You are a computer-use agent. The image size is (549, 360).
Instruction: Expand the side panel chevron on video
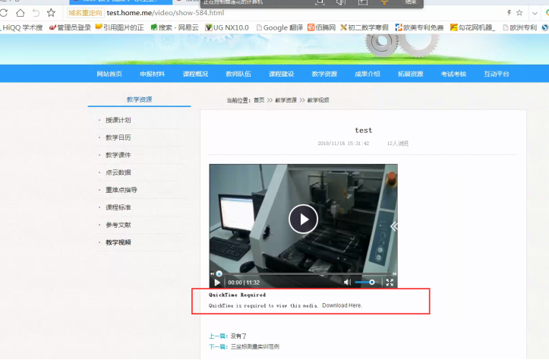[x=393, y=226]
